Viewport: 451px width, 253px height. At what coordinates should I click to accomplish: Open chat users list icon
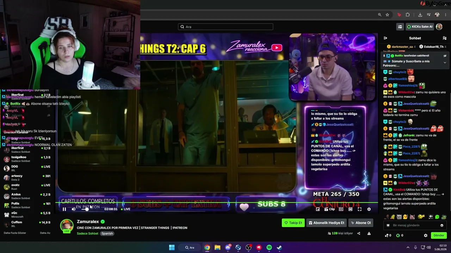[445, 38]
